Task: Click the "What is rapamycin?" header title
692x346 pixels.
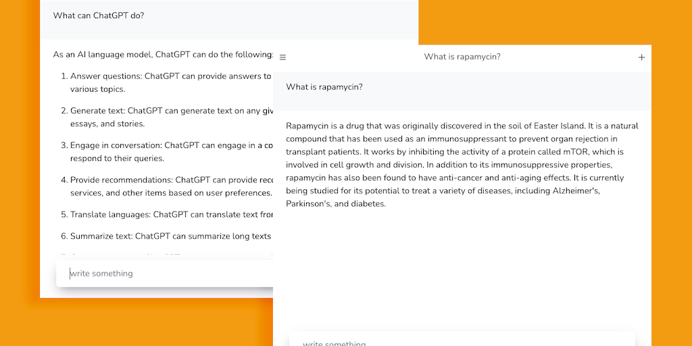Action: point(462,57)
